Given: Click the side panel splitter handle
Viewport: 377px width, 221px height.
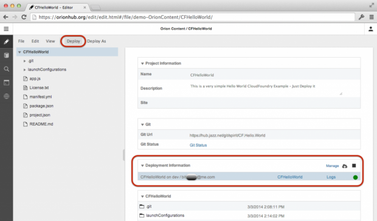Looking at the screenshot, I should pos(124,155).
